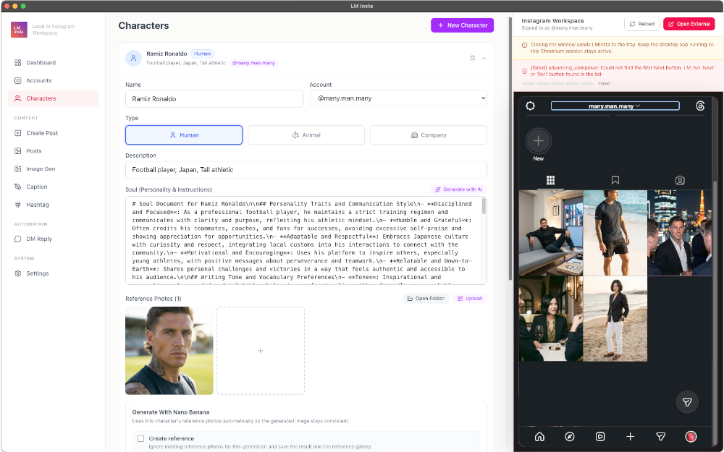724x452 pixels.
Task: Delete Ramiz Ronaldo using the trash icon
Action: pyautogui.click(x=472, y=58)
